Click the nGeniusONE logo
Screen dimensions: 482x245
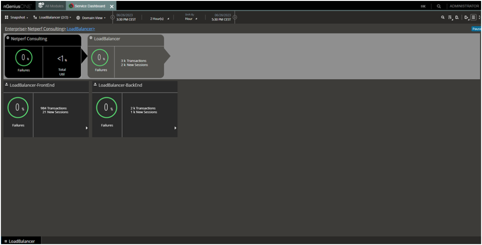(x=17, y=6)
